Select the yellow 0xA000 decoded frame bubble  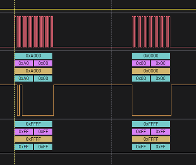33,71
